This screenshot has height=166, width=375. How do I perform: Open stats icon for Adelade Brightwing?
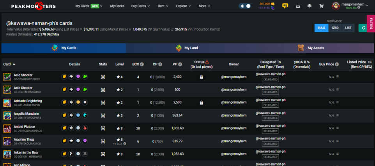103,103
